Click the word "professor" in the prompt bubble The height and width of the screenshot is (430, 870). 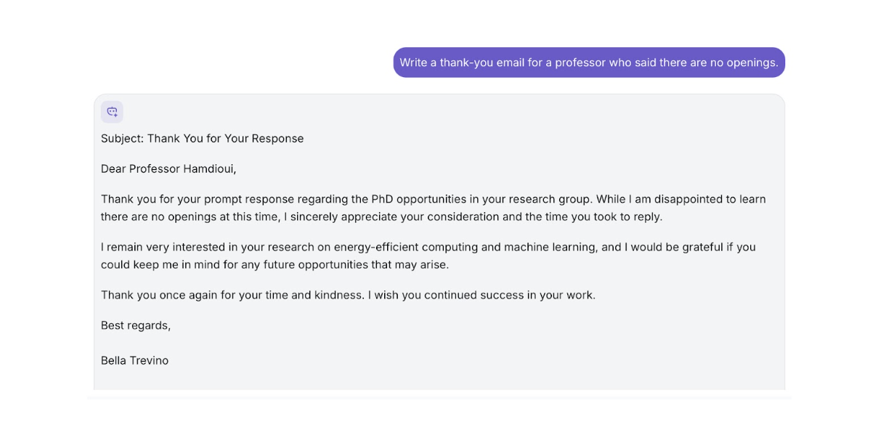(x=580, y=62)
